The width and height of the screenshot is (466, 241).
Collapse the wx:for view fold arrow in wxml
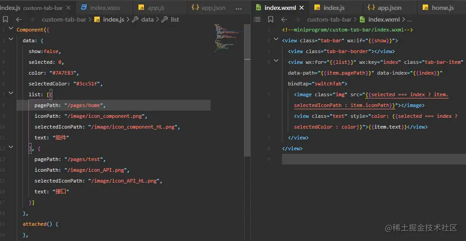(x=276, y=60)
